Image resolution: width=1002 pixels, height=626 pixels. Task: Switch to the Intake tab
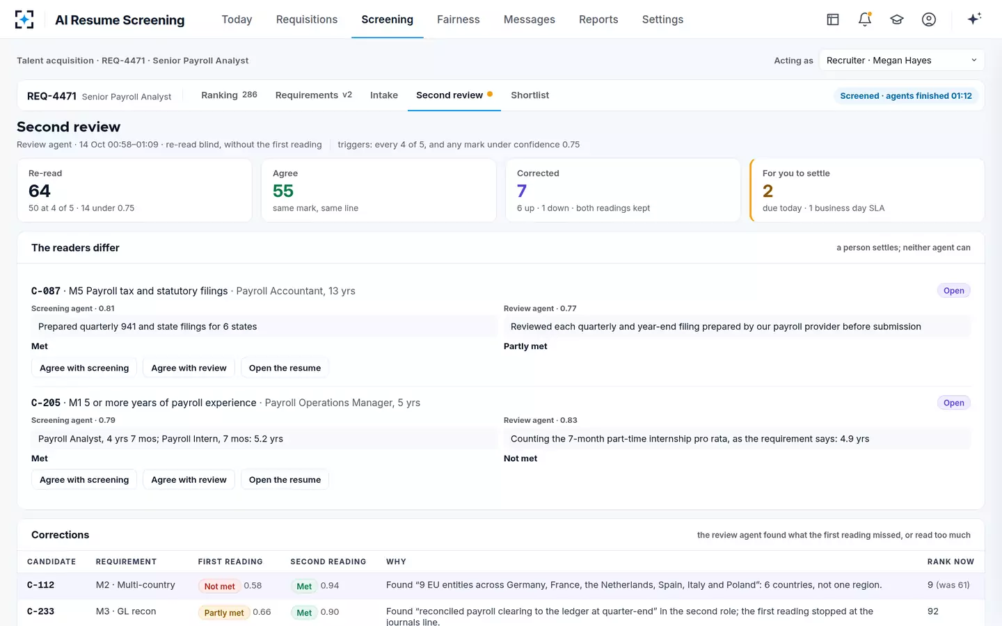click(x=384, y=95)
